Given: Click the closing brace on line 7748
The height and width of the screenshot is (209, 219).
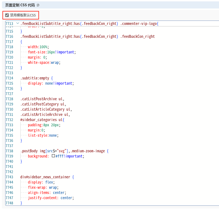Looking at the screenshot, I should [x=21, y=203].
